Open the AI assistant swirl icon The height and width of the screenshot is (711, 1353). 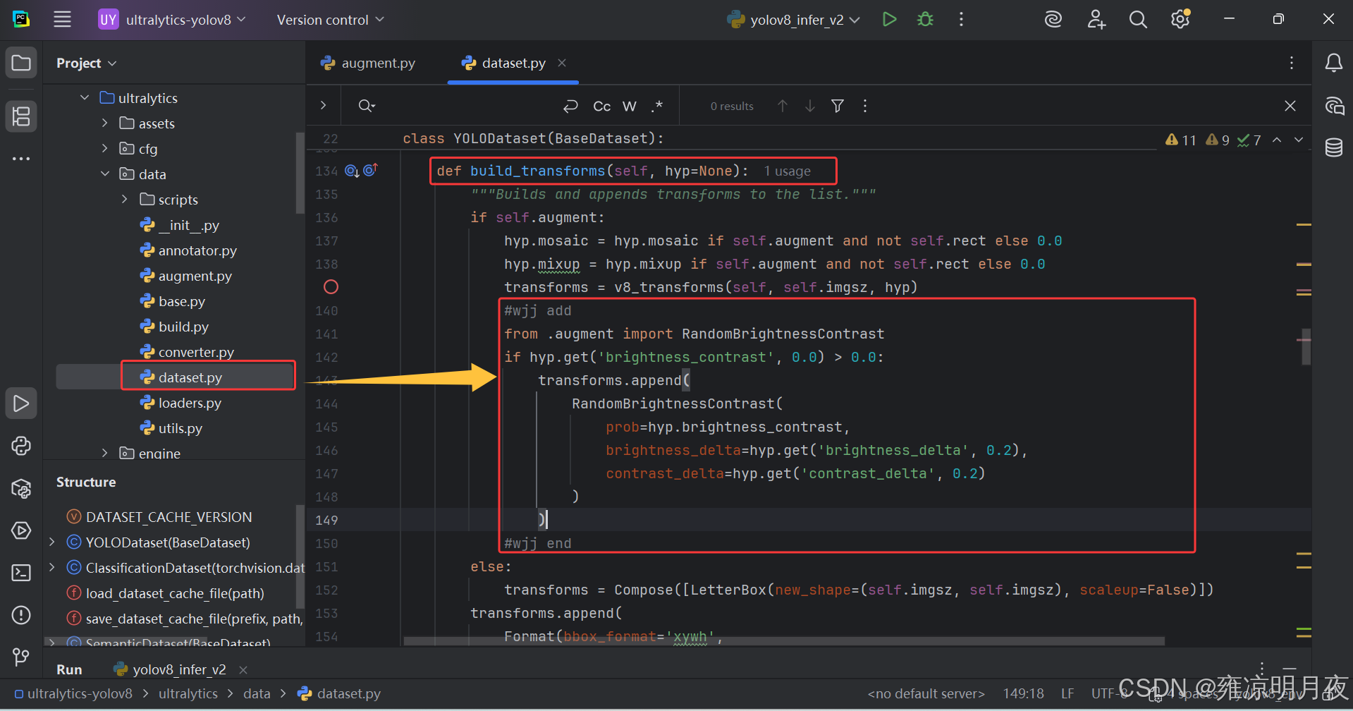coord(1053,20)
